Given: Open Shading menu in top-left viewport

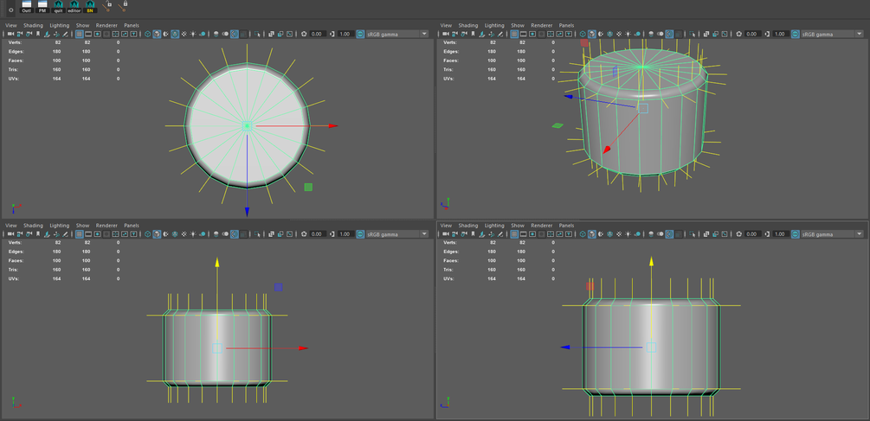Looking at the screenshot, I should (x=33, y=25).
